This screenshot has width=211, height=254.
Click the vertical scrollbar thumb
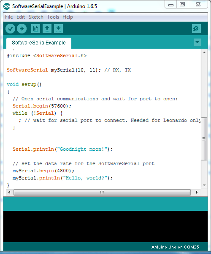(204, 139)
